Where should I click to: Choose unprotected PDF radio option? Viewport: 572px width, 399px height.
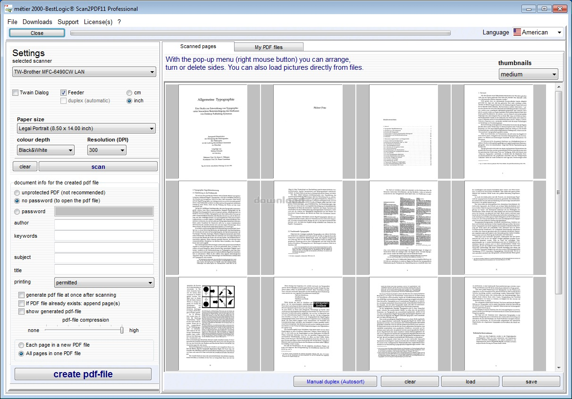[17, 192]
